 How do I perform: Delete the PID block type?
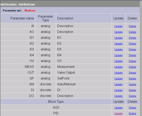(132, 113)
